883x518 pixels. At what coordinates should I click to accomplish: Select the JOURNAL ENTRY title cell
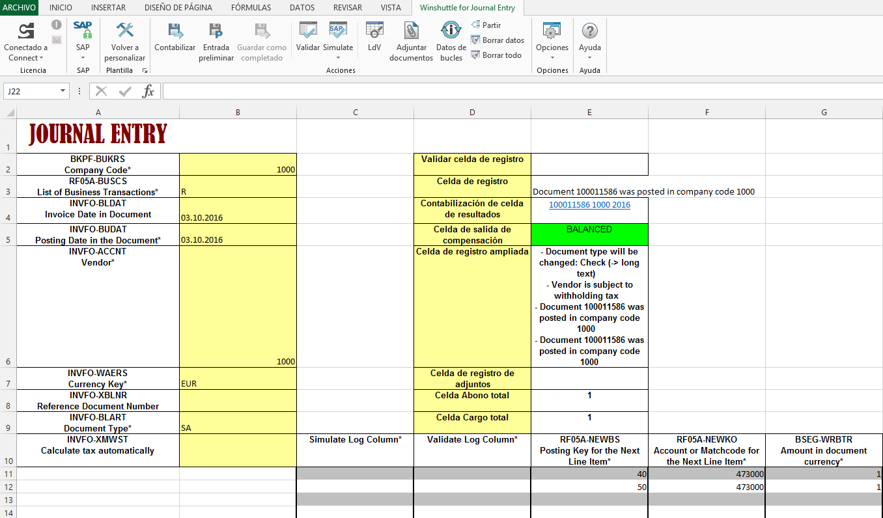[x=98, y=135]
